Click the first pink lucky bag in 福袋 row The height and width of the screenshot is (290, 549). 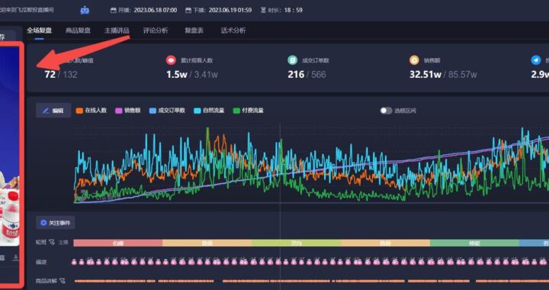click(x=75, y=262)
